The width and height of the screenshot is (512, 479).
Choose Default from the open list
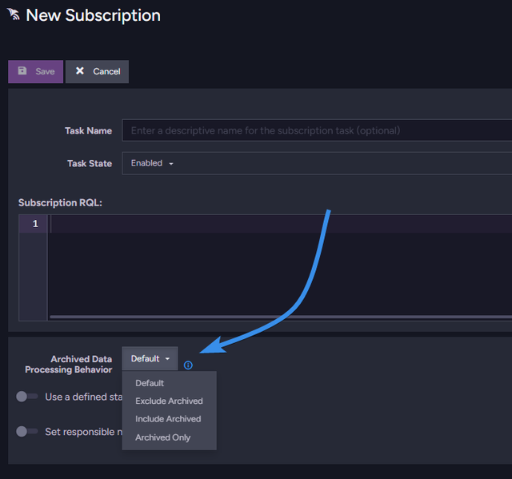pos(150,383)
